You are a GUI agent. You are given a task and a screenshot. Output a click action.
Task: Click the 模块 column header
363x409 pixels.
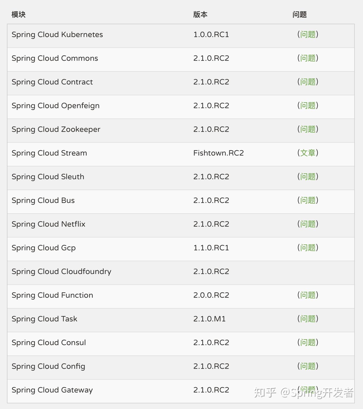coord(19,15)
